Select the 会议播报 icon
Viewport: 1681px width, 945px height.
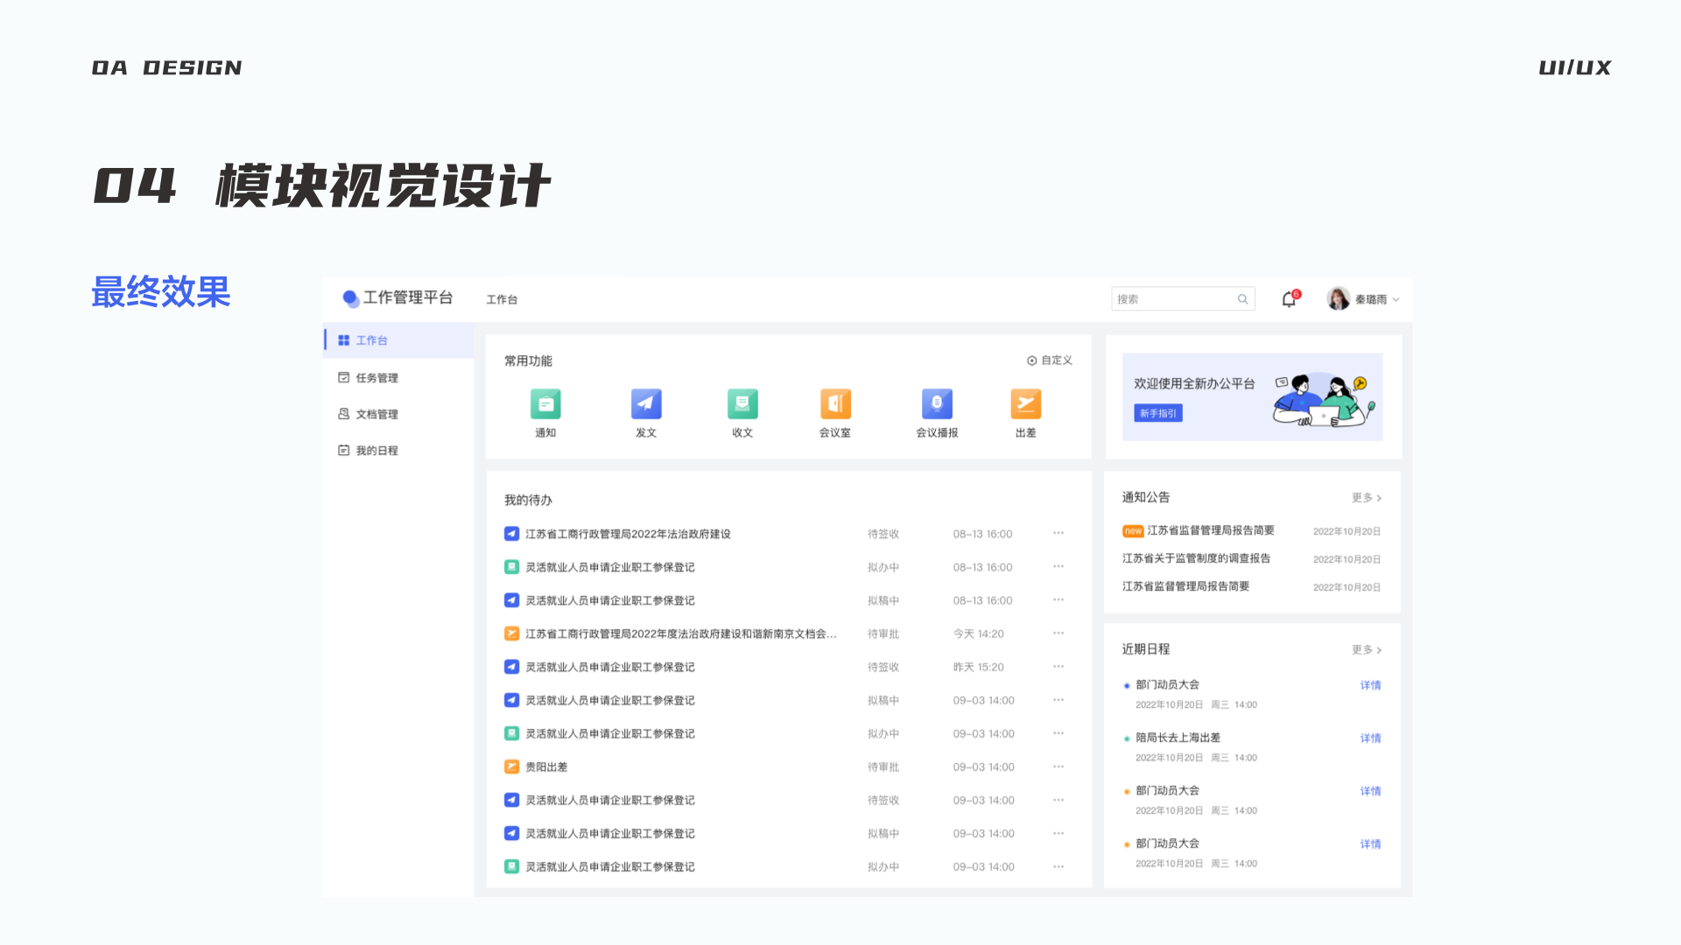click(x=936, y=403)
